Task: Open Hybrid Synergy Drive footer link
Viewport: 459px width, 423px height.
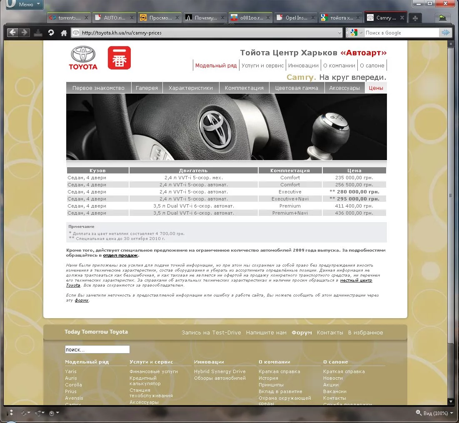Action: [220, 371]
